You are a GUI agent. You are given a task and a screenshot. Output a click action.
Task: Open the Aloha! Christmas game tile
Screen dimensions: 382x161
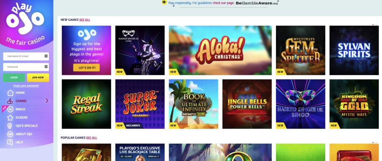point(220,50)
